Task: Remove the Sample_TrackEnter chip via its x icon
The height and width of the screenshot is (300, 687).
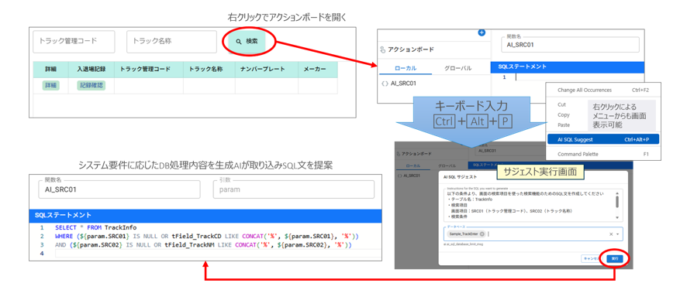Action: pyautogui.click(x=482, y=234)
